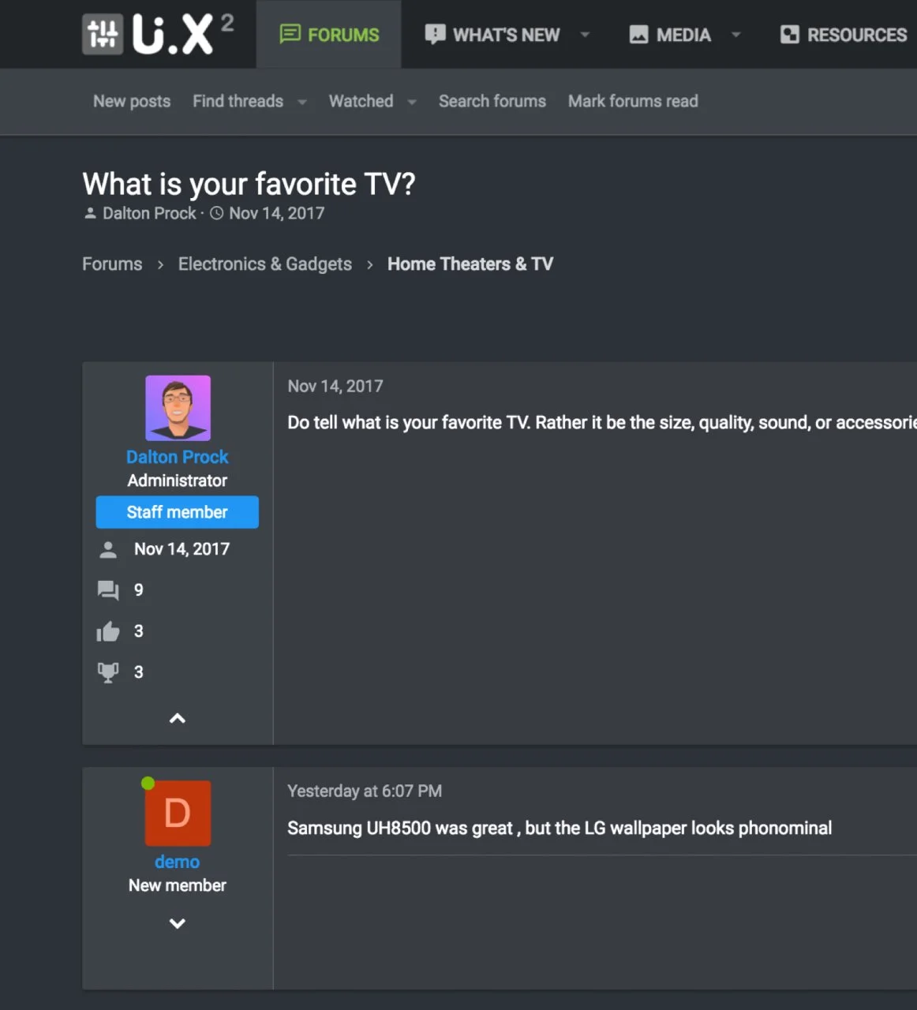
Task: Expand the Watched dropdown arrow
Action: click(x=412, y=102)
